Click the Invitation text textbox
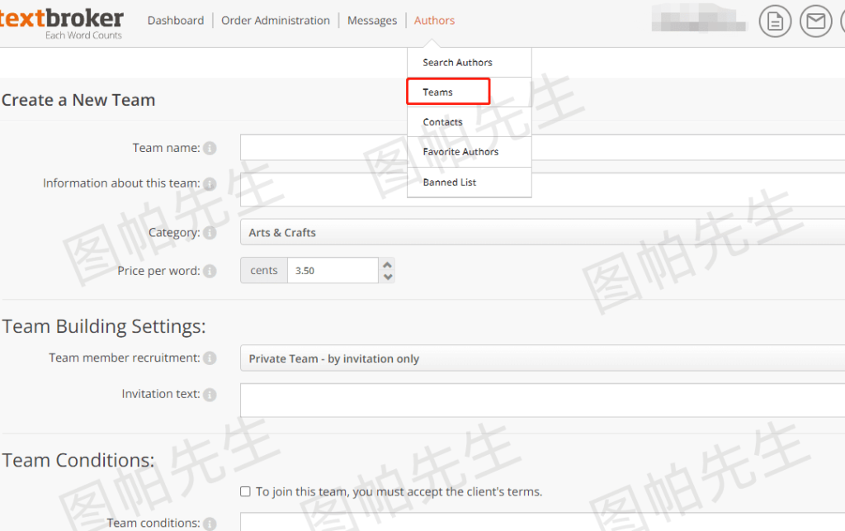Screen dimensions: 845x531 [x=542, y=401]
